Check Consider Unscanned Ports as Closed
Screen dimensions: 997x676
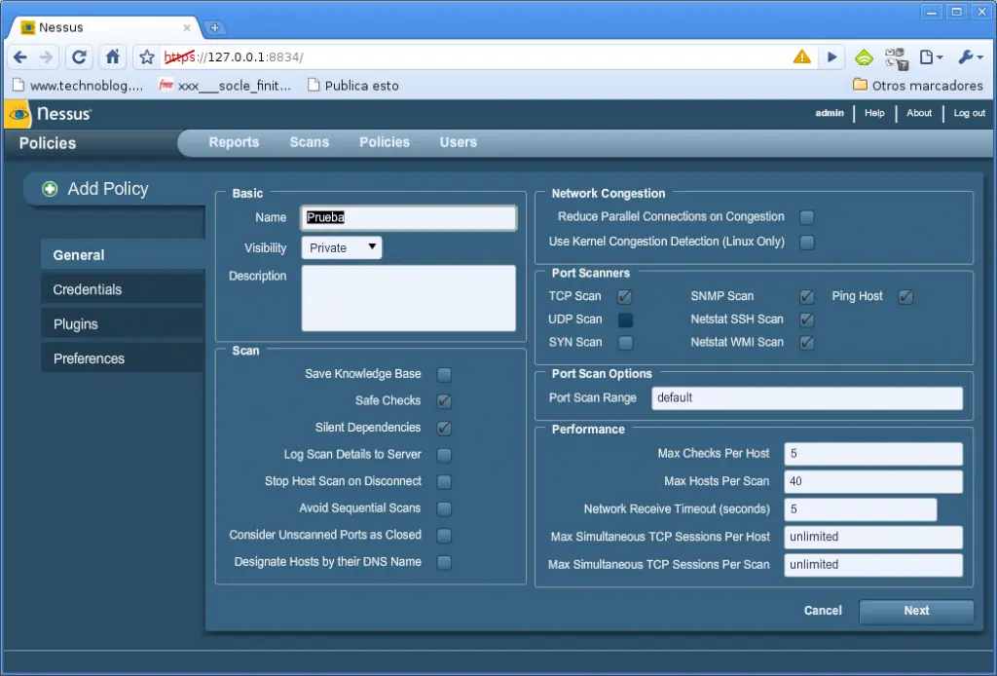444,536
